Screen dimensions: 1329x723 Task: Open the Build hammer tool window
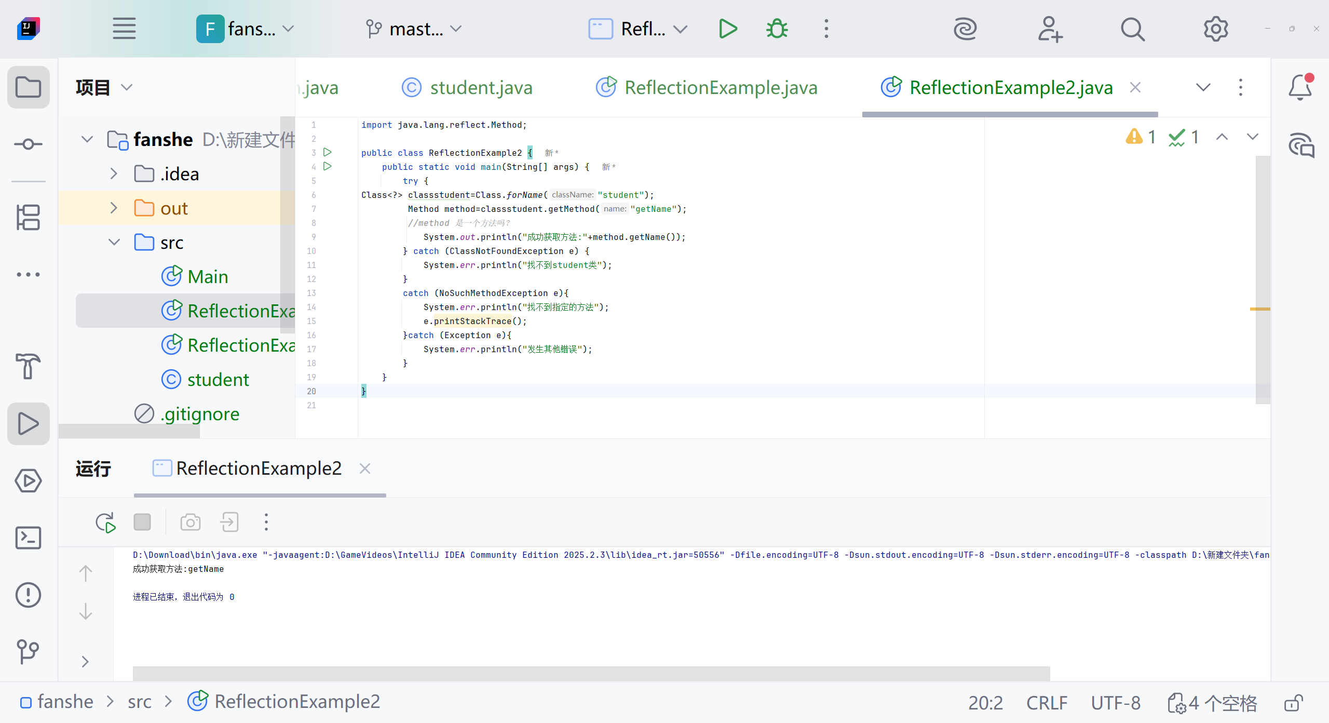pyautogui.click(x=28, y=366)
